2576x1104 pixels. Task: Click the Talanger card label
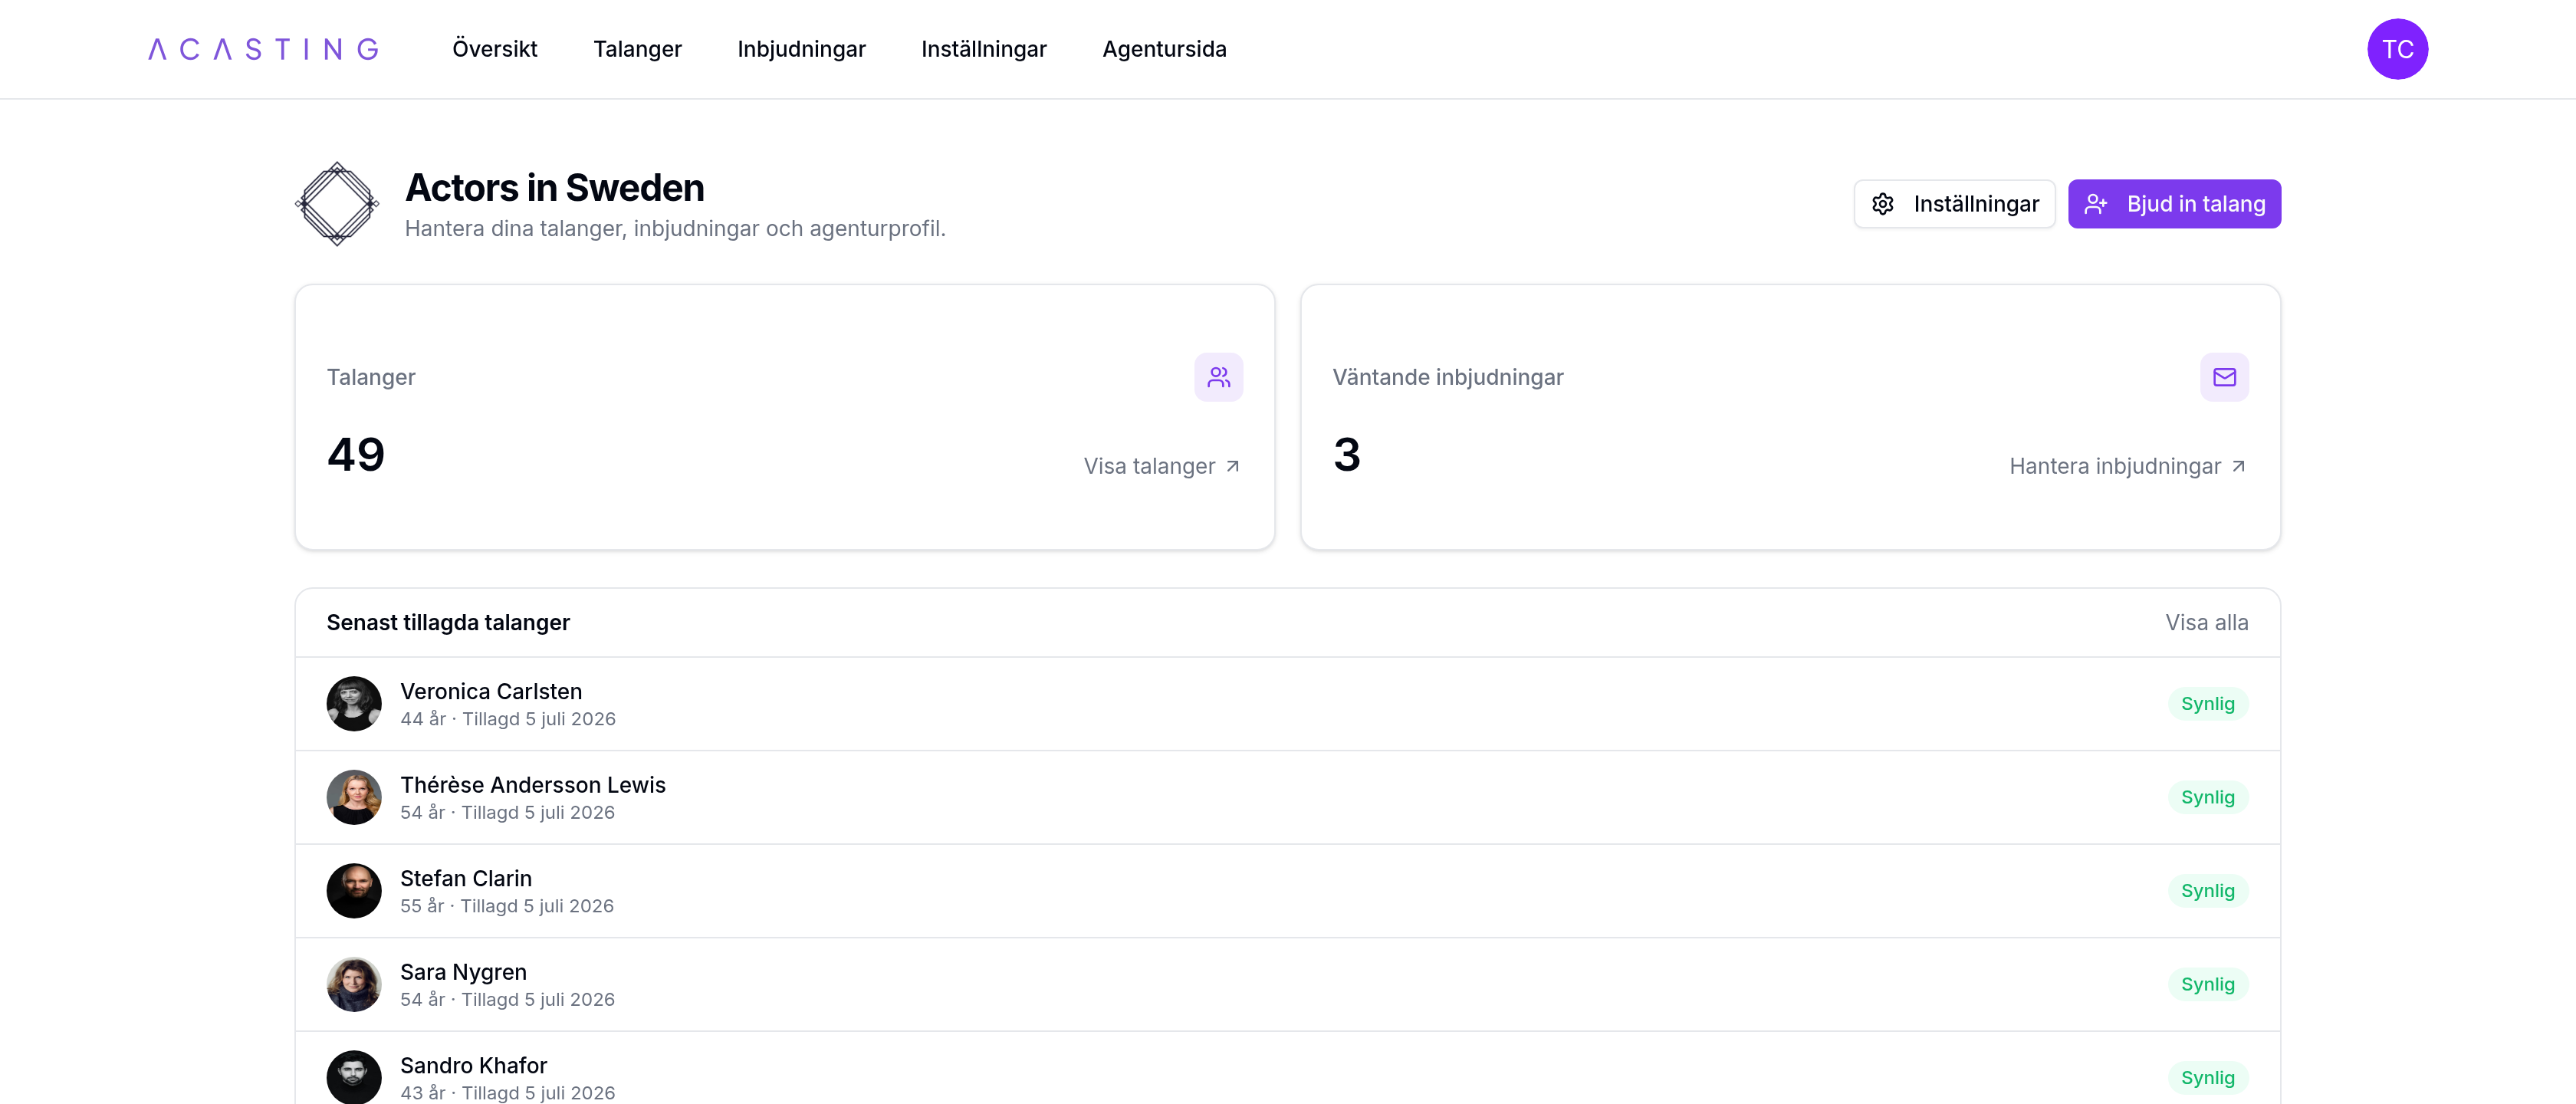tap(371, 377)
